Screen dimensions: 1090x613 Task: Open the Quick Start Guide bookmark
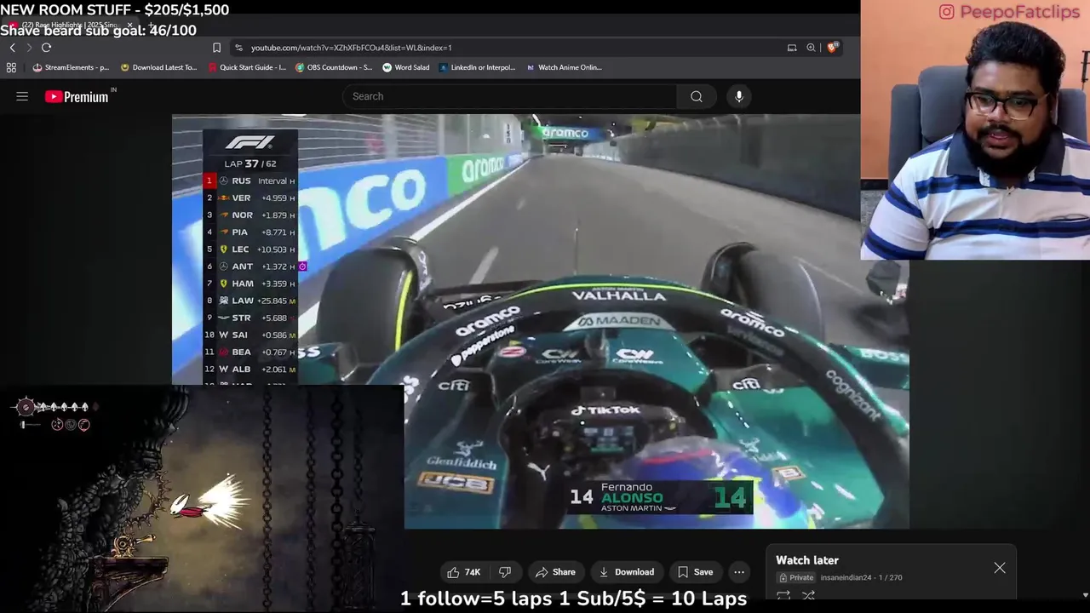[x=247, y=67]
